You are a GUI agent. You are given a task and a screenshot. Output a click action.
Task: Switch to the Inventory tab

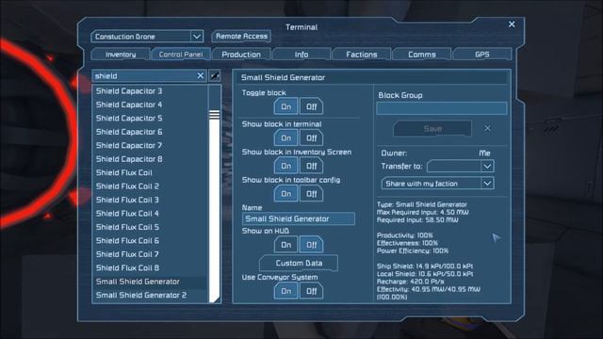[x=121, y=55]
